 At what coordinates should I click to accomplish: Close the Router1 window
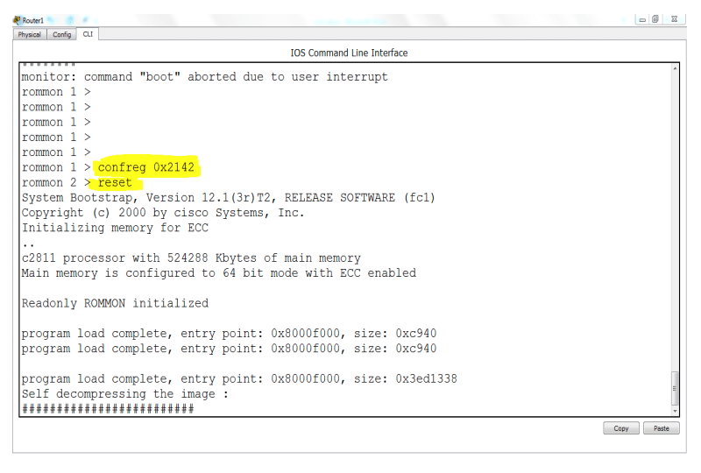(674, 19)
